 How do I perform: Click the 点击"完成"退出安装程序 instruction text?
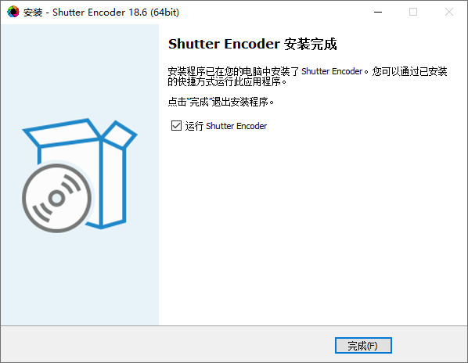pyautogui.click(x=221, y=102)
